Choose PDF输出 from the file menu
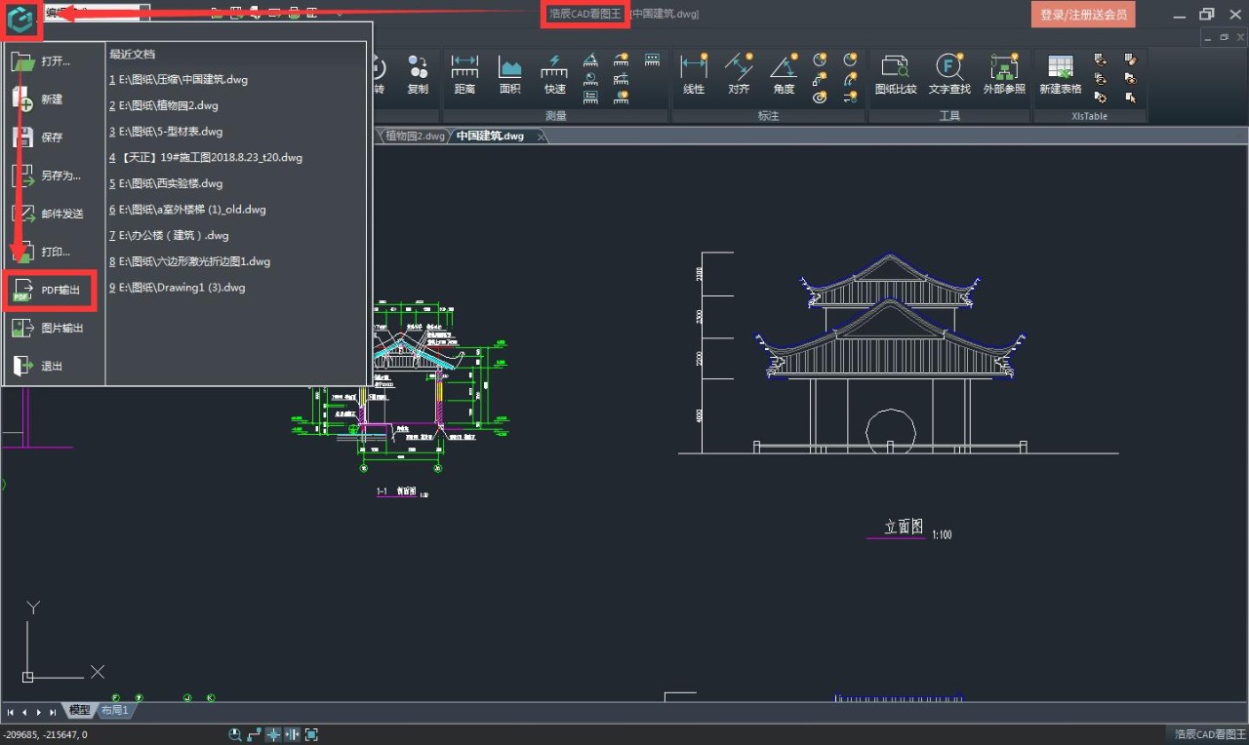The height and width of the screenshot is (745, 1249). pos(51,290)
